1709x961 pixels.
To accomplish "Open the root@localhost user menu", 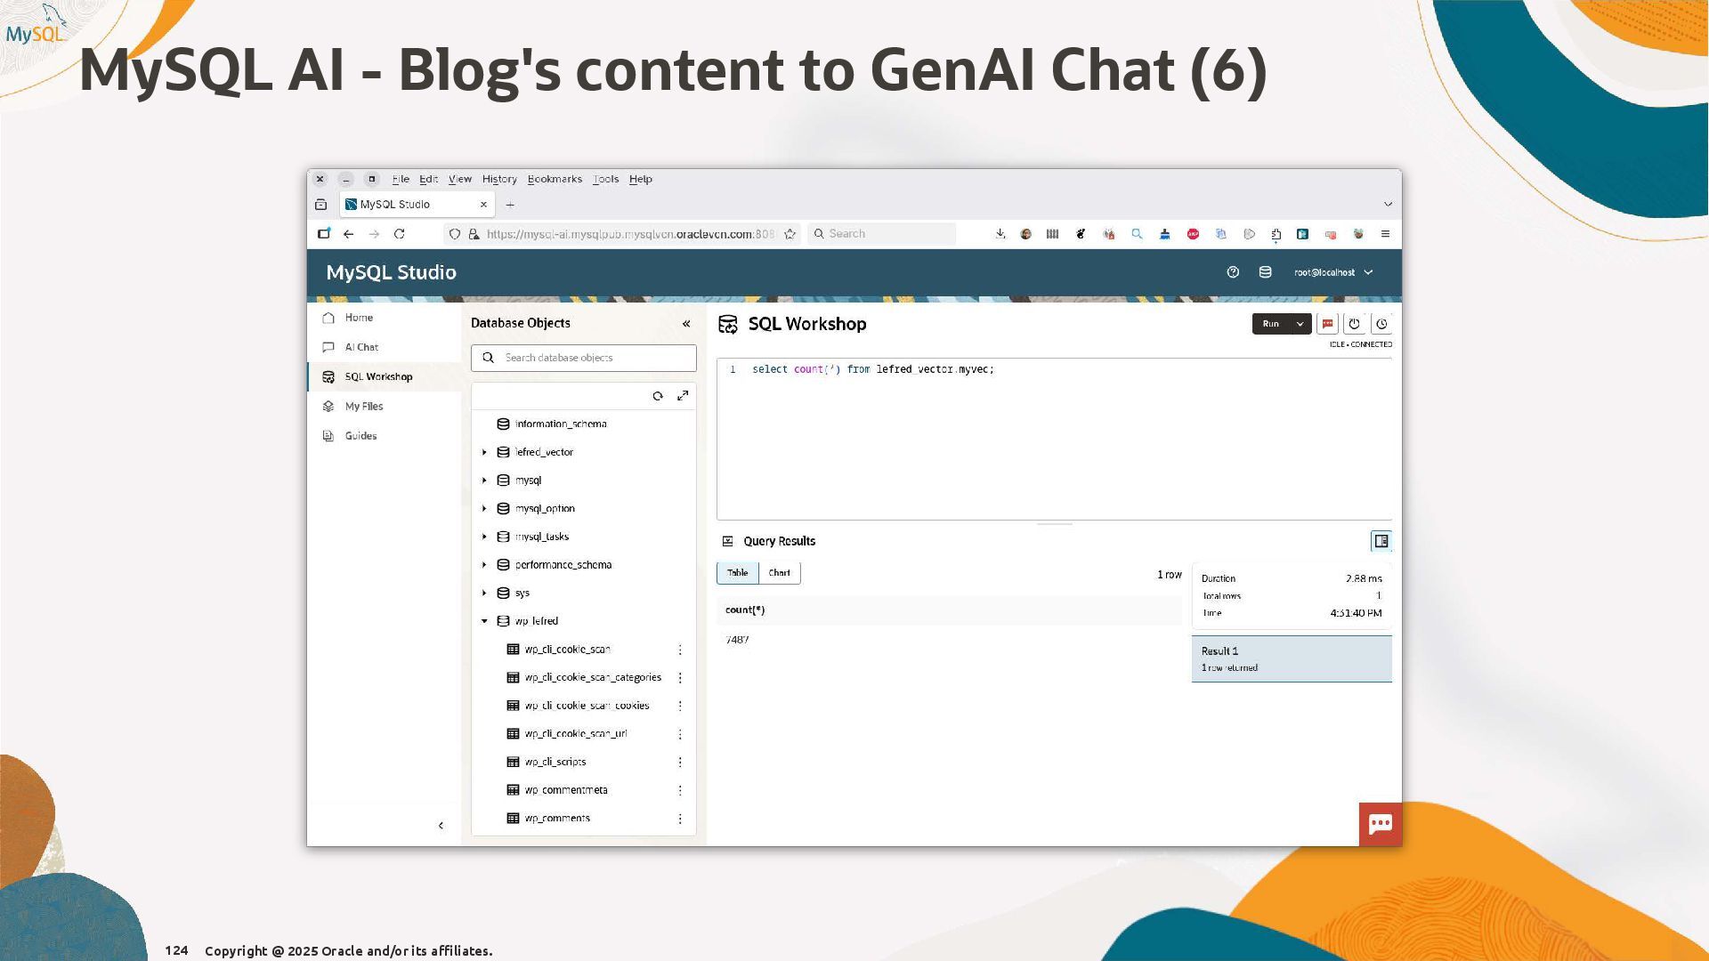I will point(1333,272).
